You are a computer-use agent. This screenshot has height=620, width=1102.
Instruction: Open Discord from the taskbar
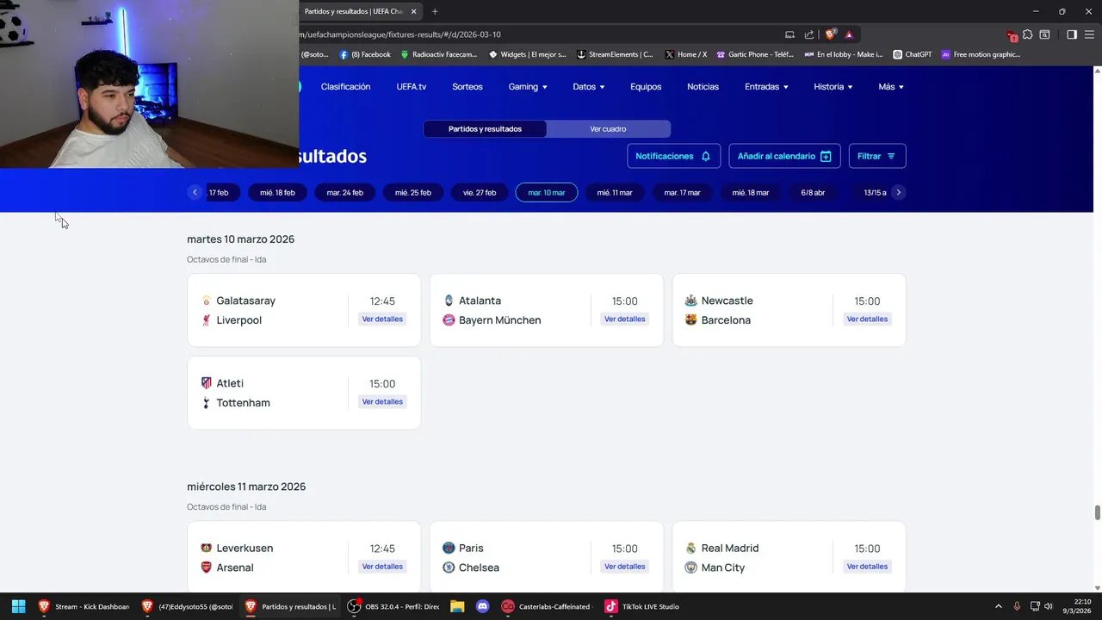click(x=482, y=606)
